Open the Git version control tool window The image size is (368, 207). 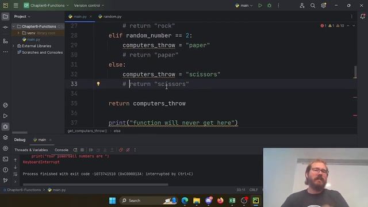[5, 181]
